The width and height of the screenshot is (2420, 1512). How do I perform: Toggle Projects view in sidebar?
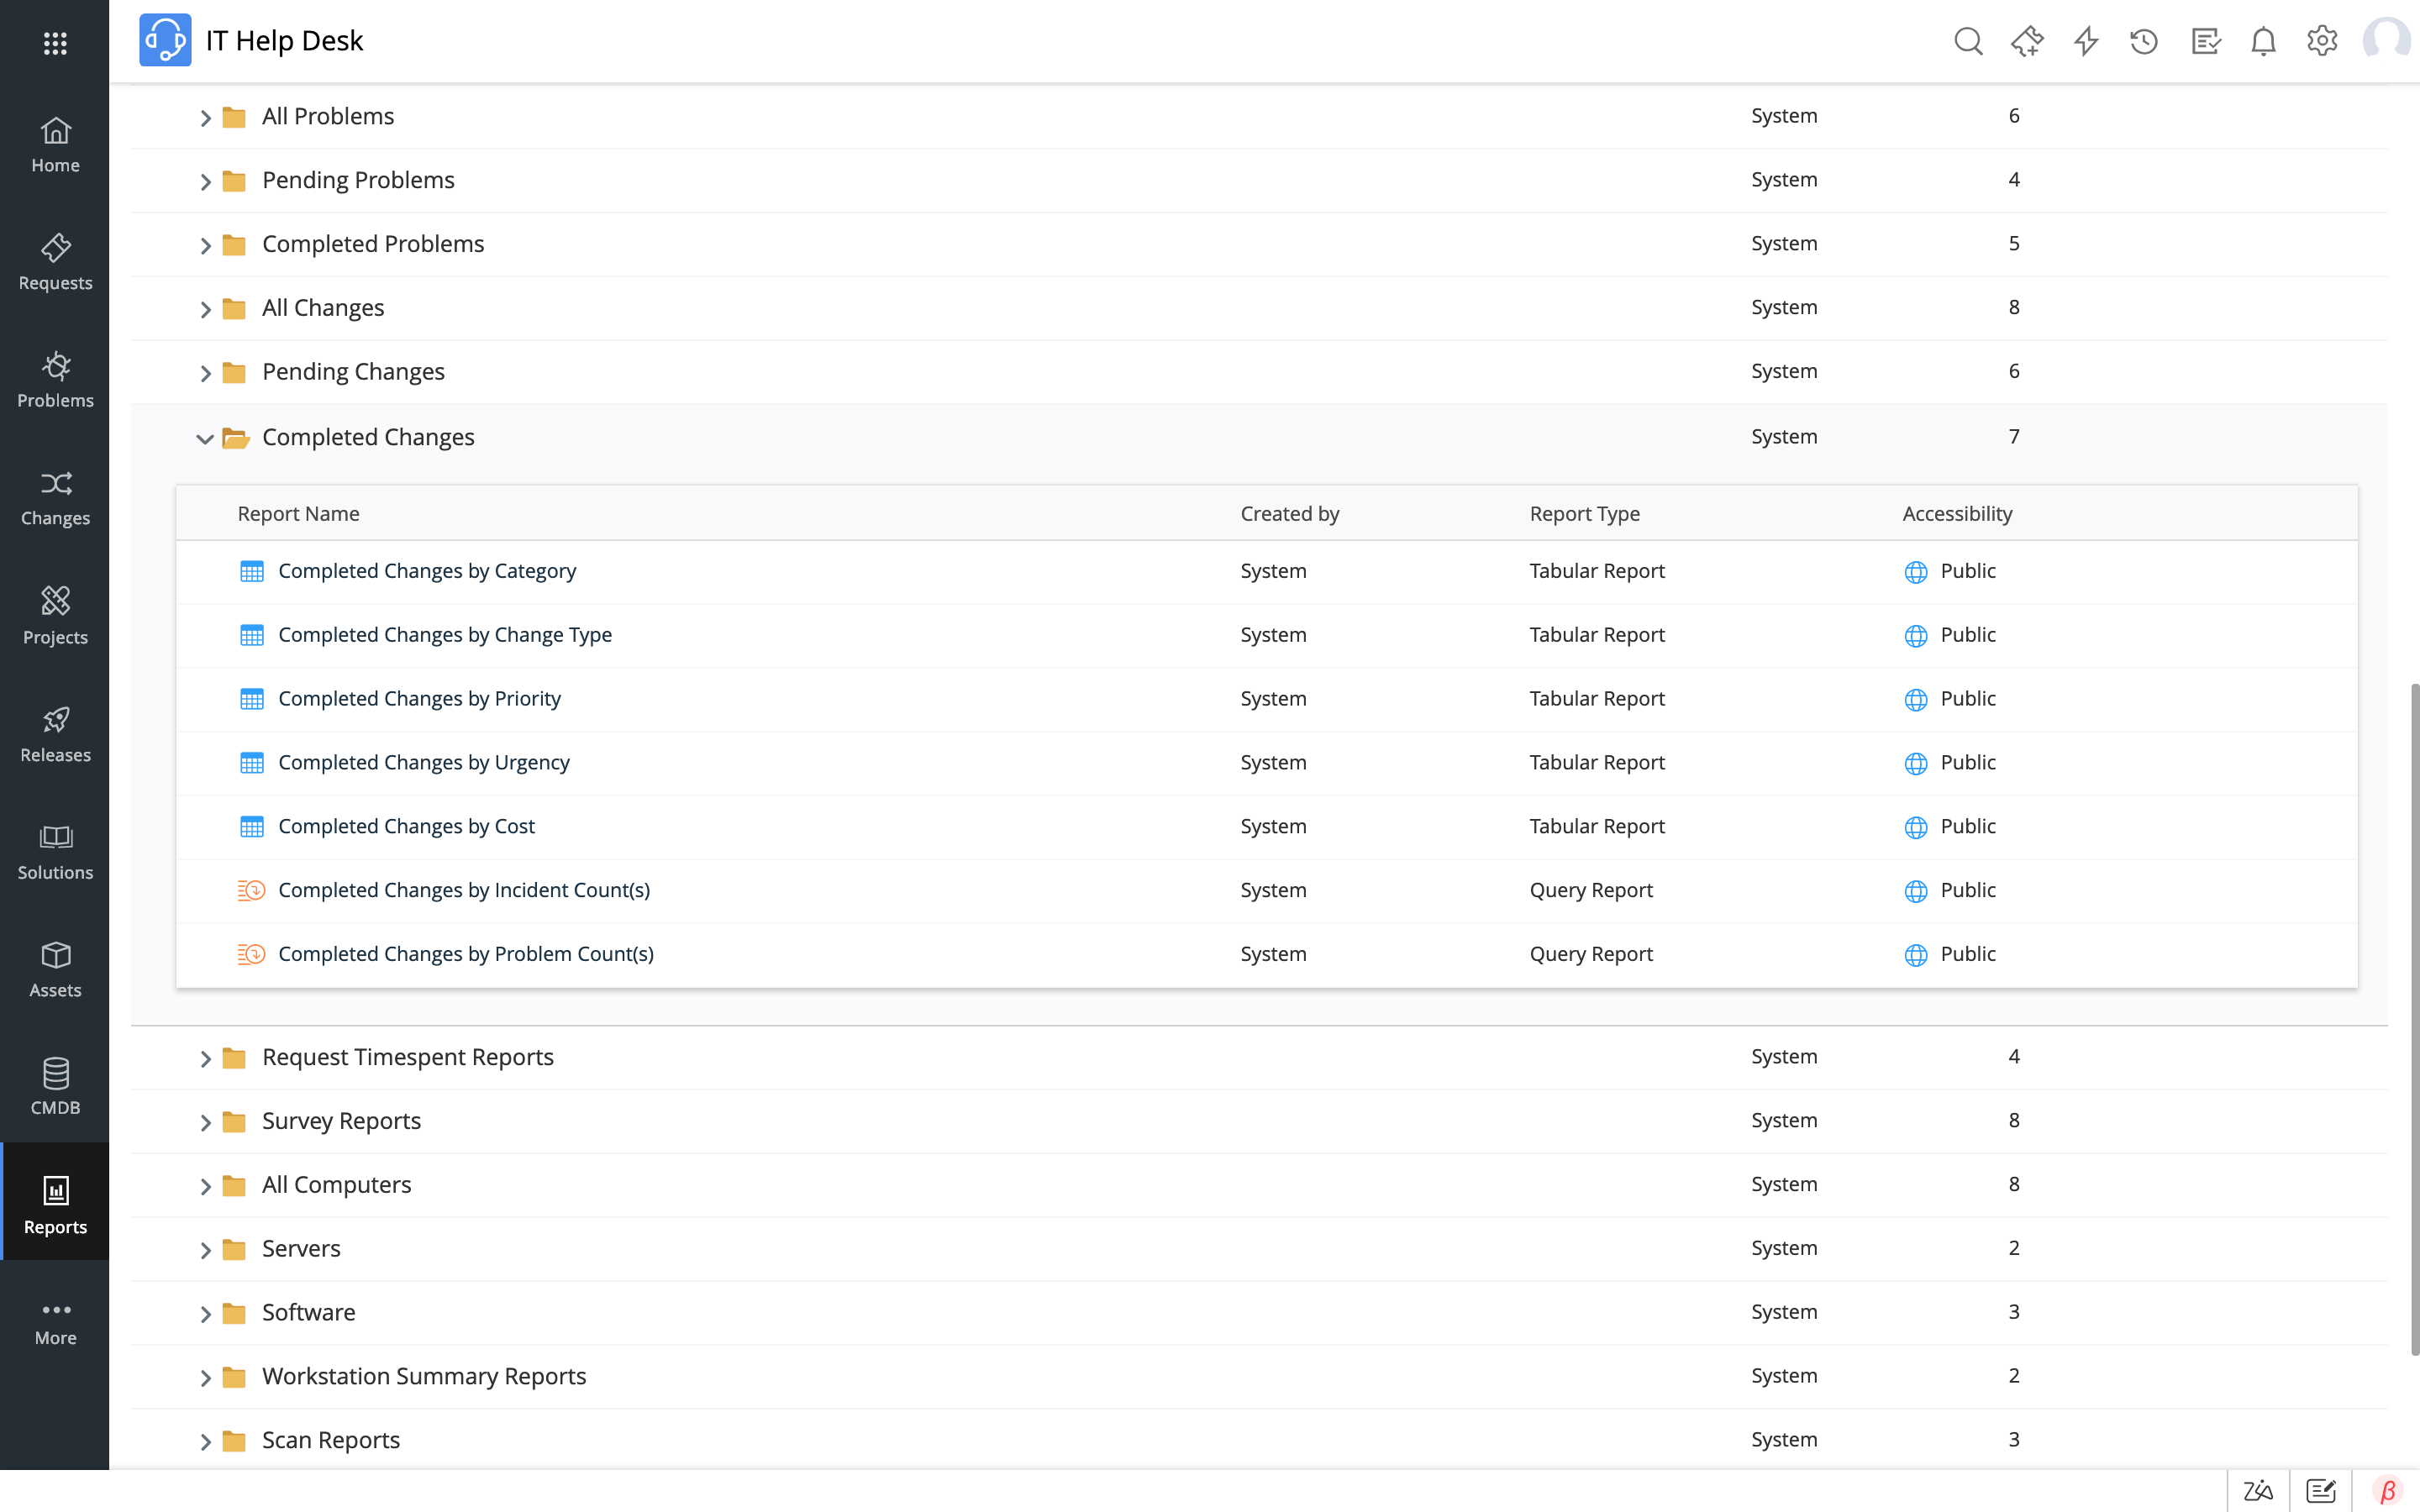coord(54,613)
